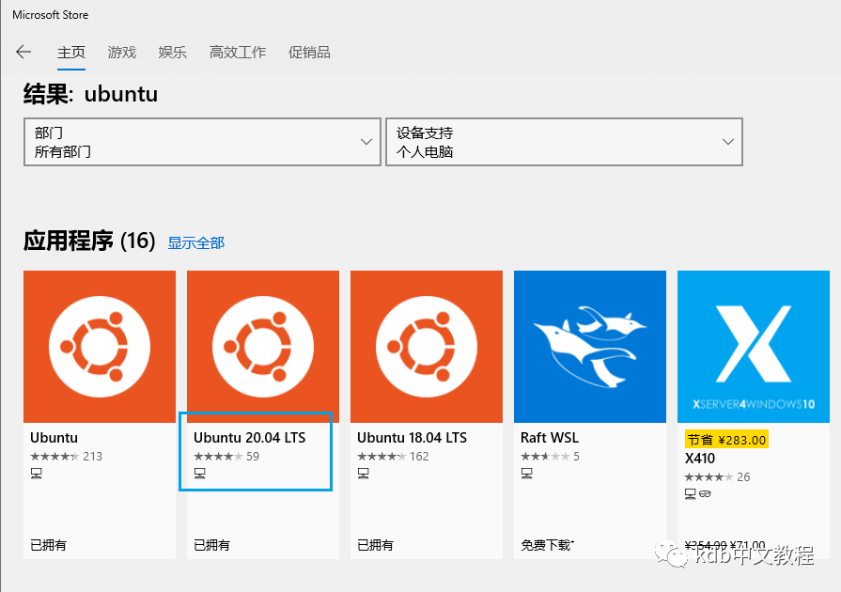Open the 促销品 tab
The image size is (841, 592).
pos(309,53)
